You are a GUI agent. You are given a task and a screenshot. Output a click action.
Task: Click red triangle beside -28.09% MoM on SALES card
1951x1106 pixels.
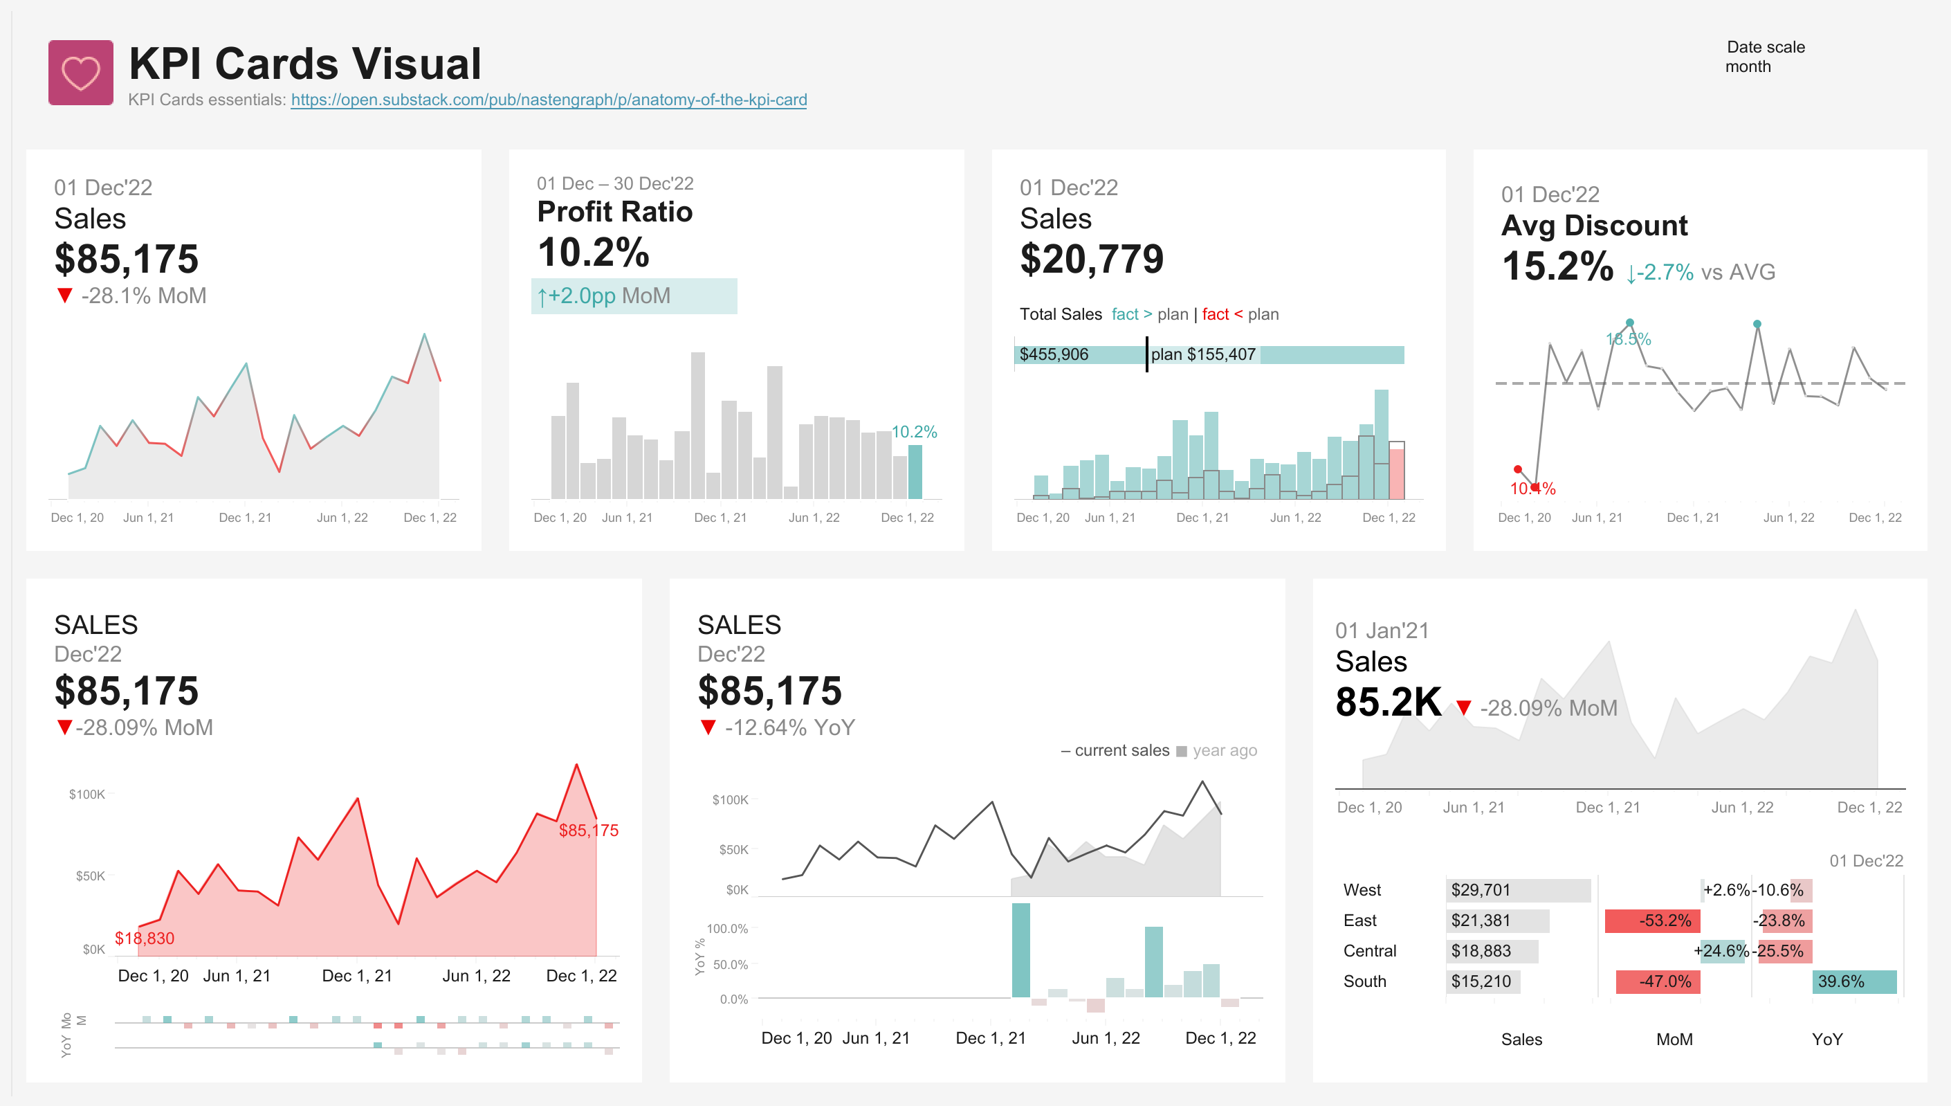(64, 727)
